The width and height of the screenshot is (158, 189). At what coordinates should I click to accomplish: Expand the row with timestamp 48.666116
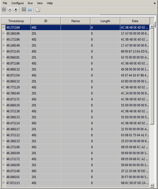point(3,105)
